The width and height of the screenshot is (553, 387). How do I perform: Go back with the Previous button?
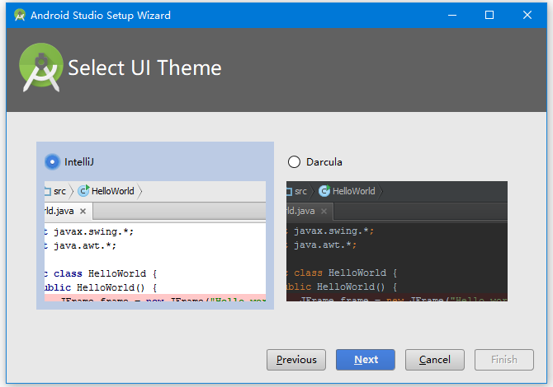(x=296, y=360)
